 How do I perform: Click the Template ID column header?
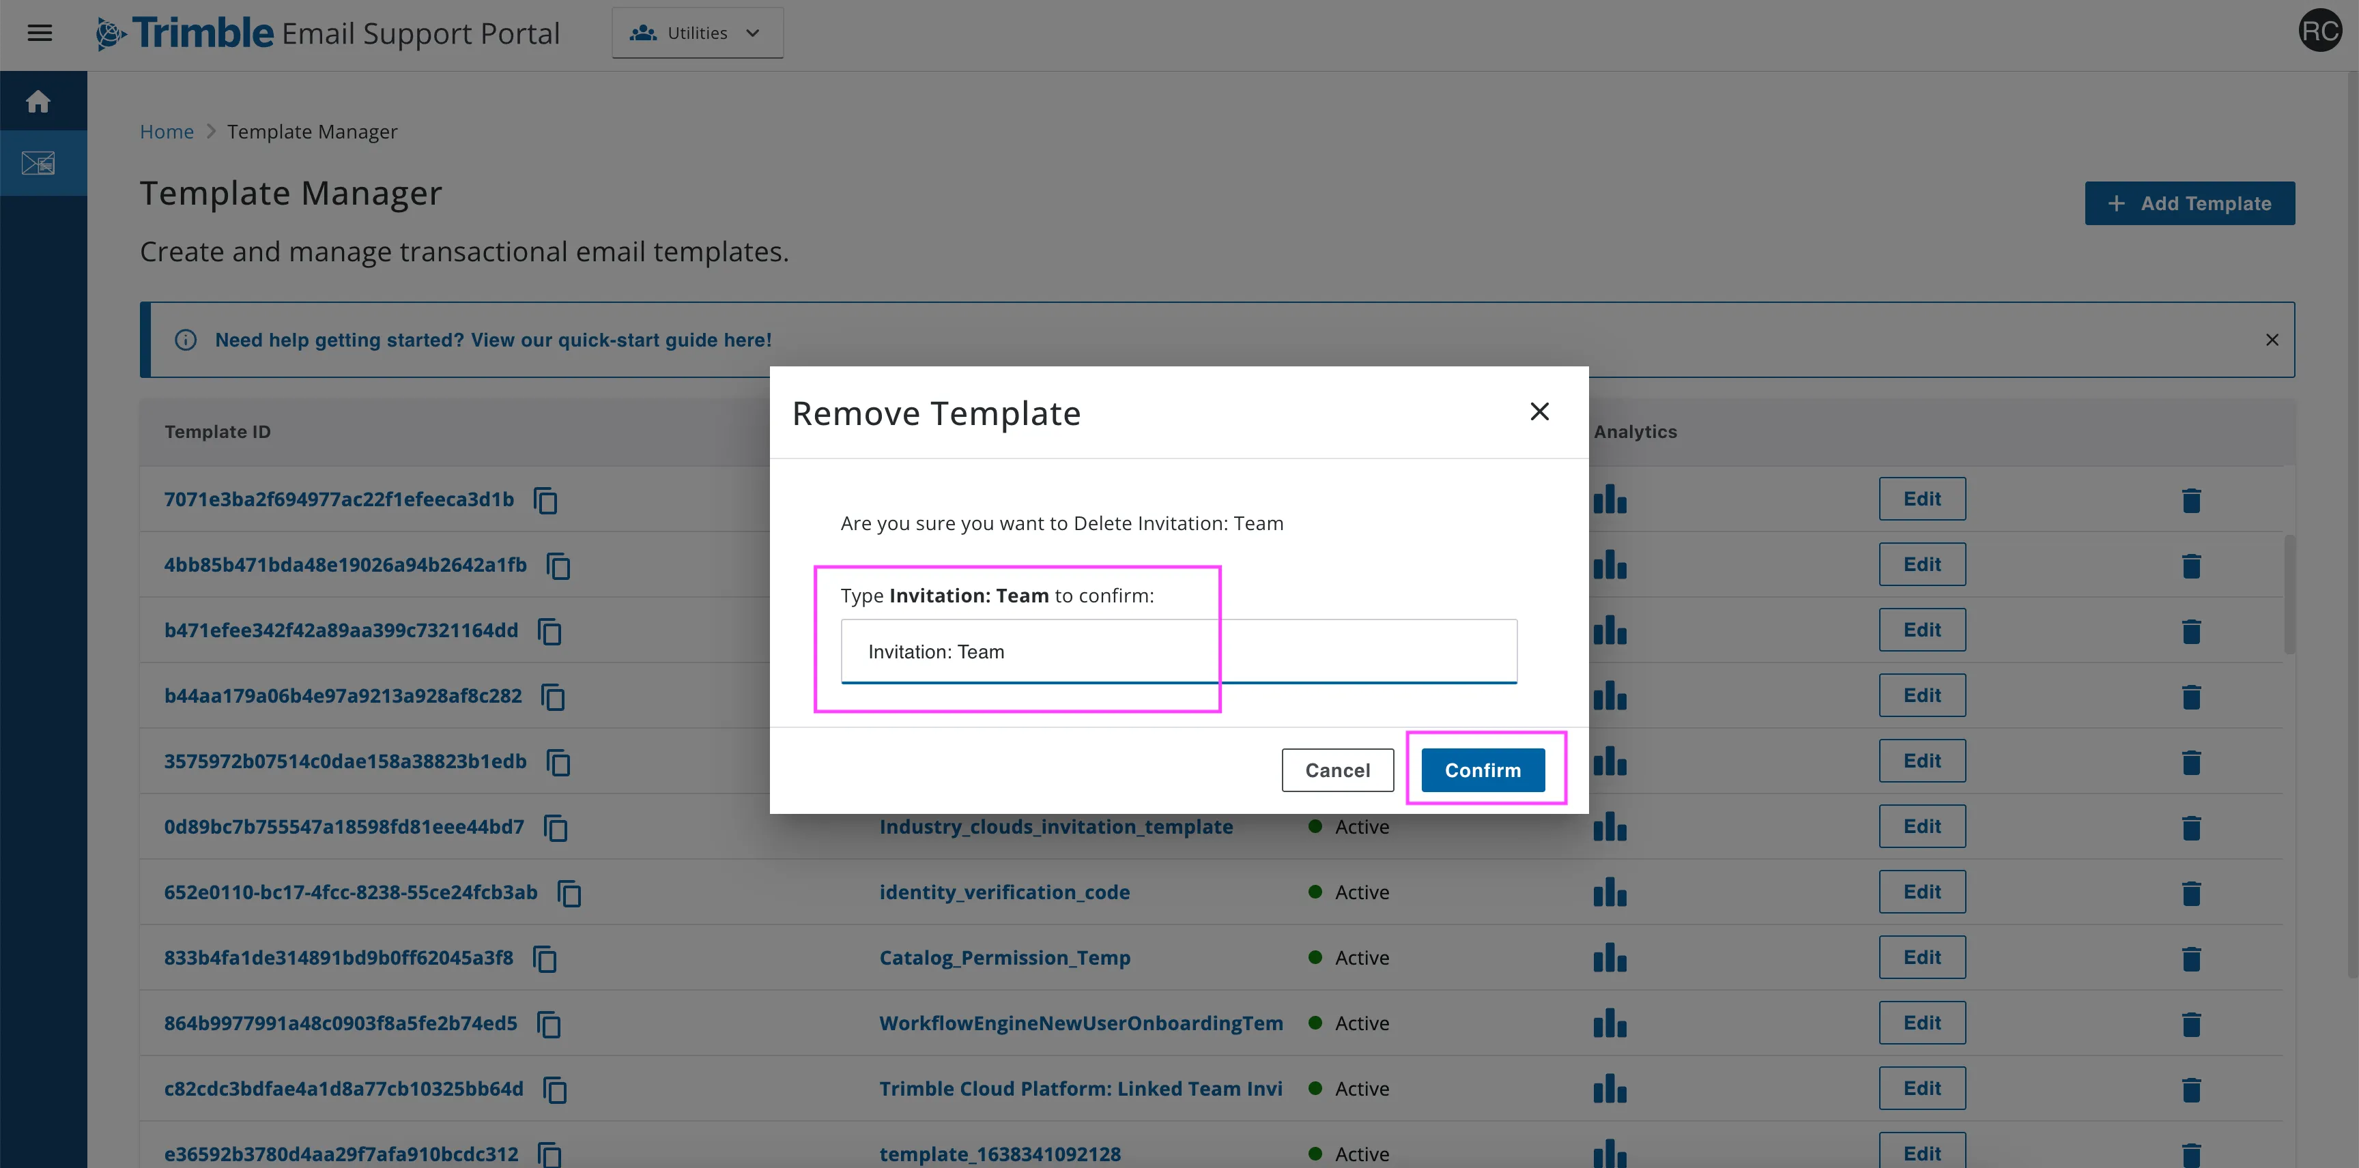tap(218, 432)
